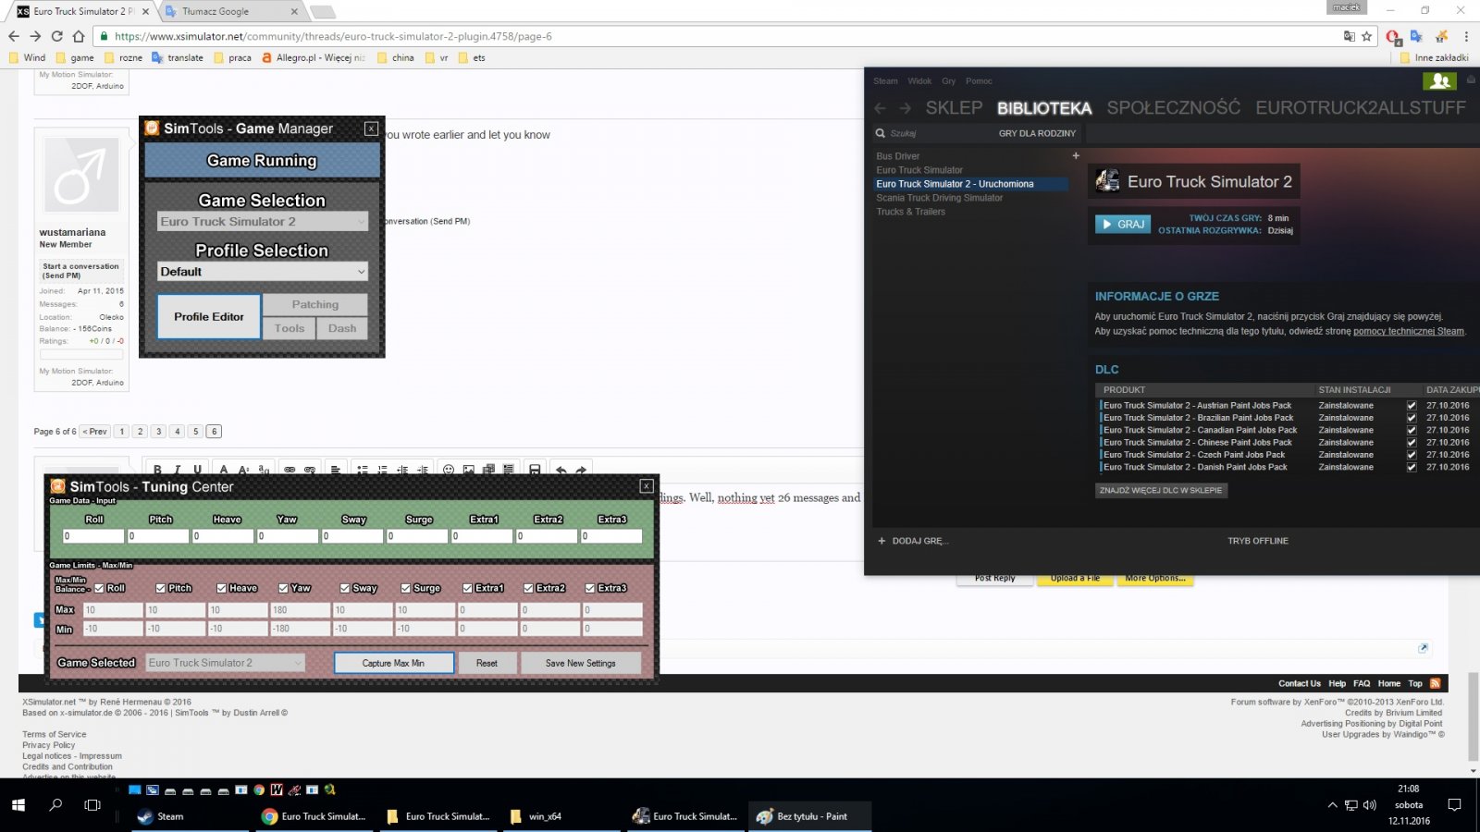
Task: Open the Windows Start menu
Action: coord(18,804)
